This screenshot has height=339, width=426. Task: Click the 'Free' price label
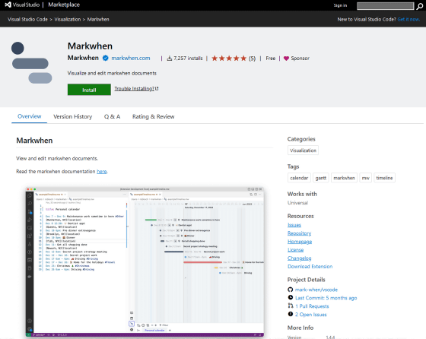point(270,58)
